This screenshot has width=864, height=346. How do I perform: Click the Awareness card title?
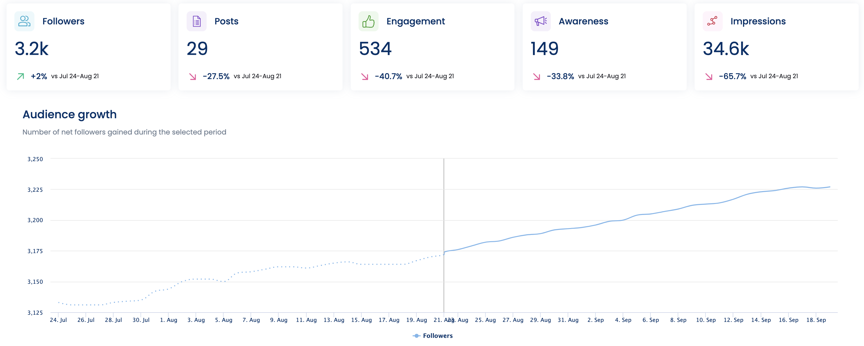[583, 21]
